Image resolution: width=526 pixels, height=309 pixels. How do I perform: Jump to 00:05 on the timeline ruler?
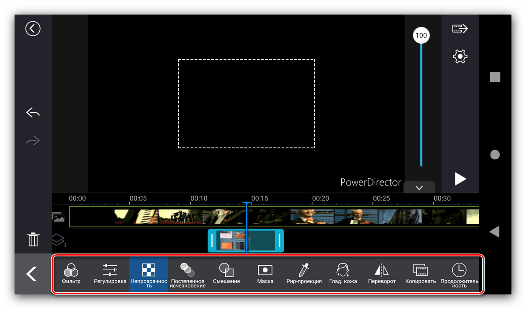pyautogui.click(x=138, y=199)
